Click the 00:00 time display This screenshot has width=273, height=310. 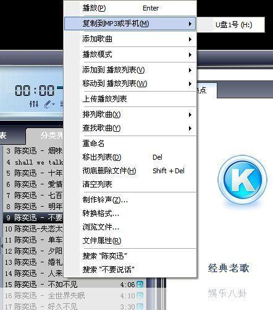[x=35, y=90]
